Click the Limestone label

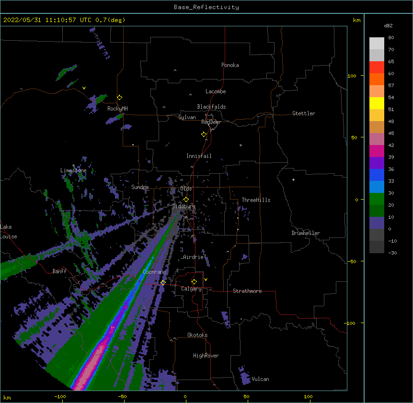[x=73, y=170]
